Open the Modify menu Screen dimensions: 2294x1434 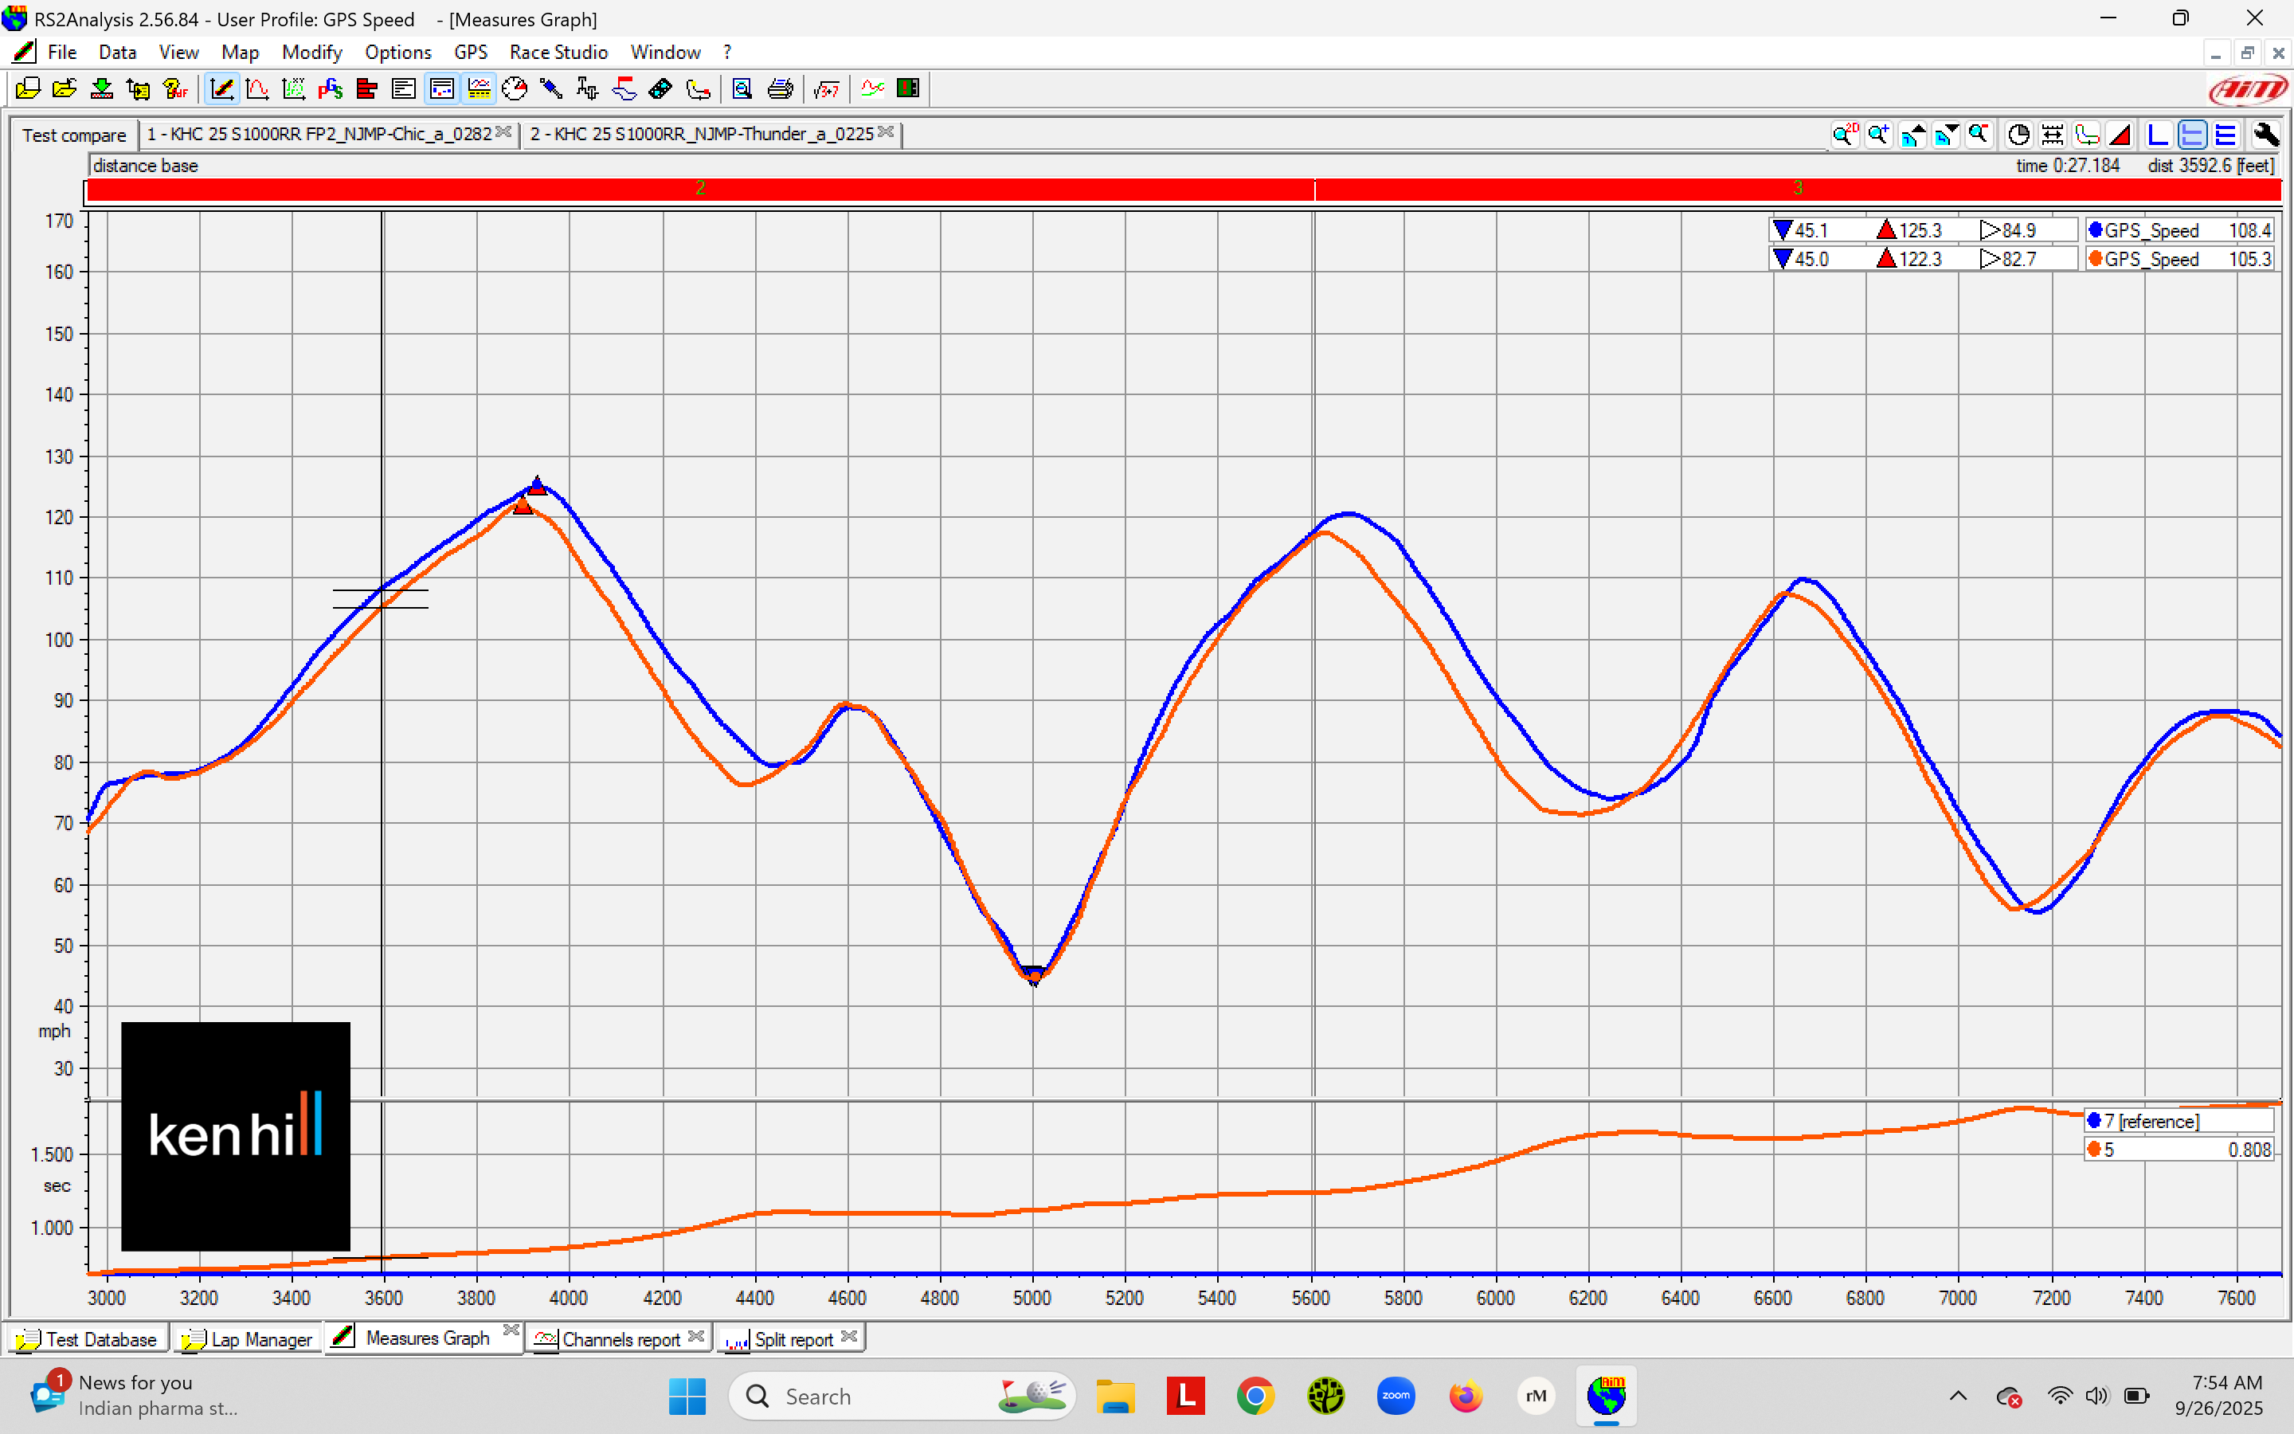311,52
